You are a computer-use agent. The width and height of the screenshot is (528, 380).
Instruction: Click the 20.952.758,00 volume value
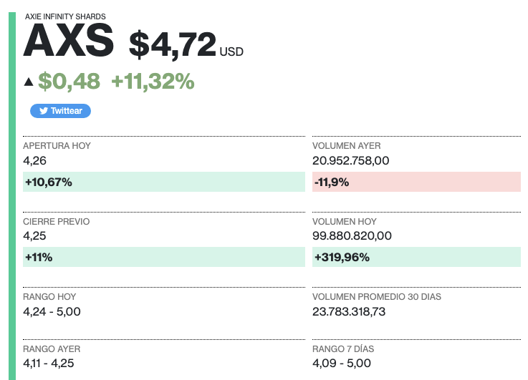[350, 161]
